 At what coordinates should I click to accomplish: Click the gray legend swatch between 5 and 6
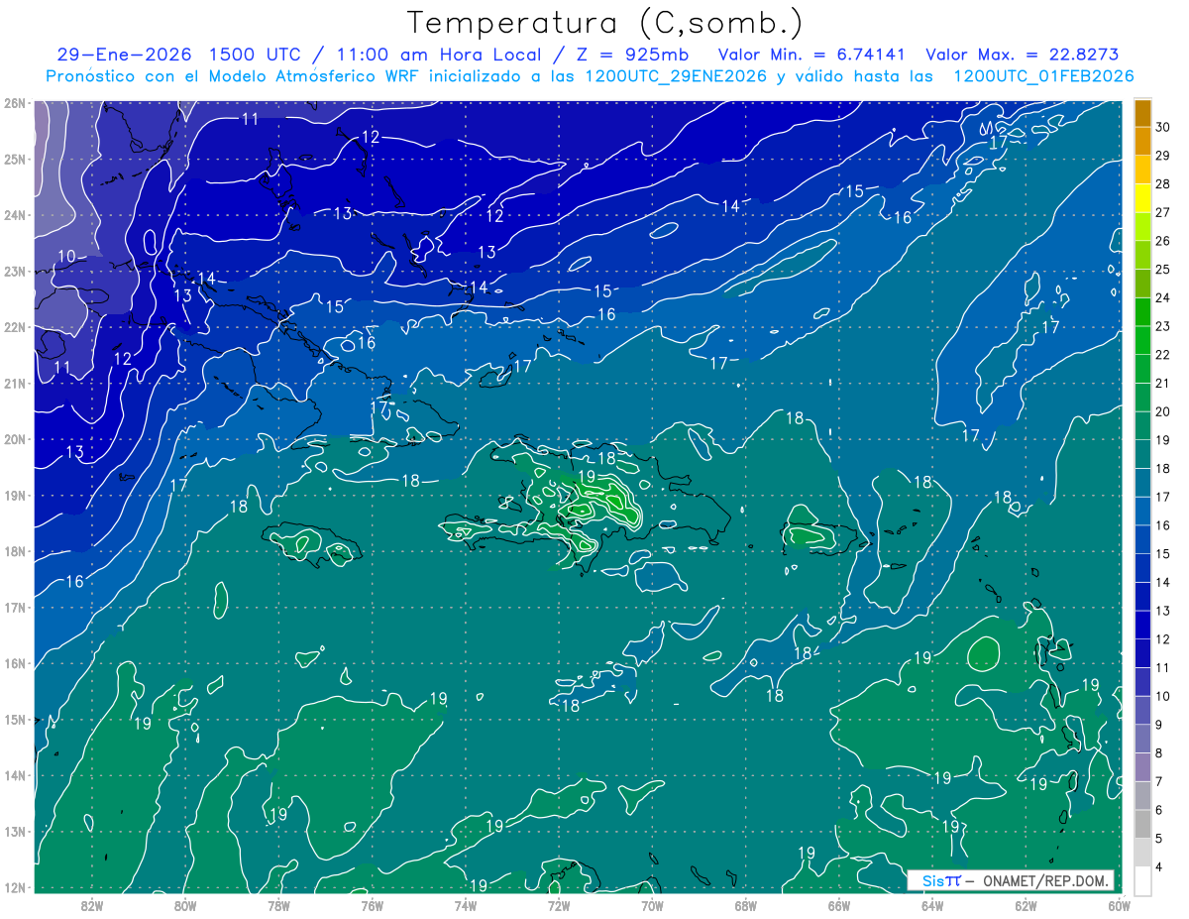1142,824
